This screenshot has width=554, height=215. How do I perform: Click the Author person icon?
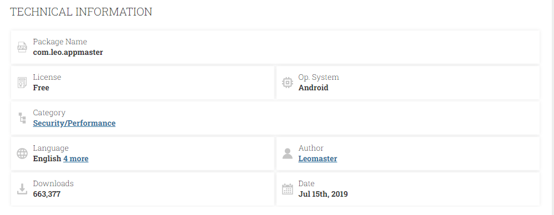coord(287,153)
